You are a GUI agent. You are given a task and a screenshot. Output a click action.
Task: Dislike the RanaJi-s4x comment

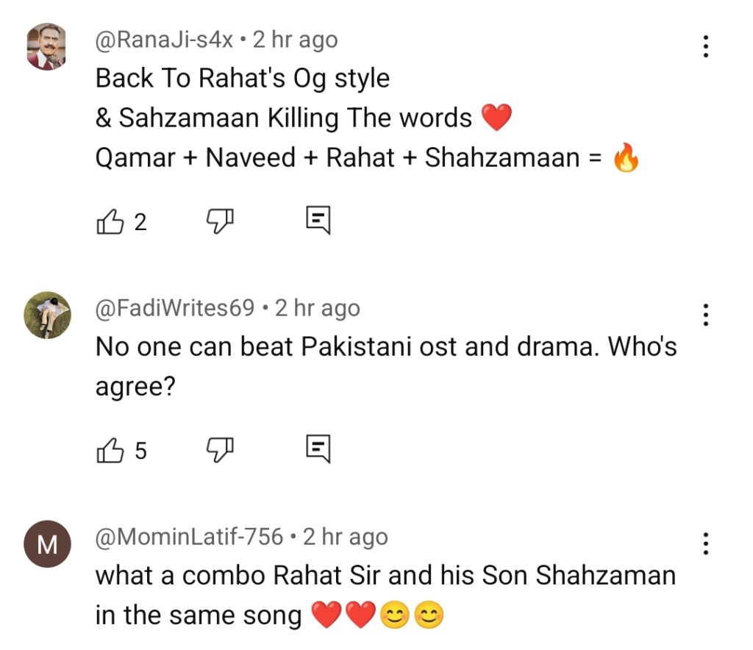pos(220,220)
